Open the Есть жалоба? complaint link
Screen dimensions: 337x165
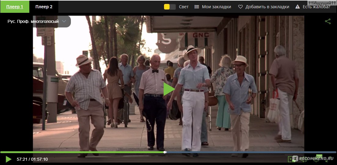point(316,7)
